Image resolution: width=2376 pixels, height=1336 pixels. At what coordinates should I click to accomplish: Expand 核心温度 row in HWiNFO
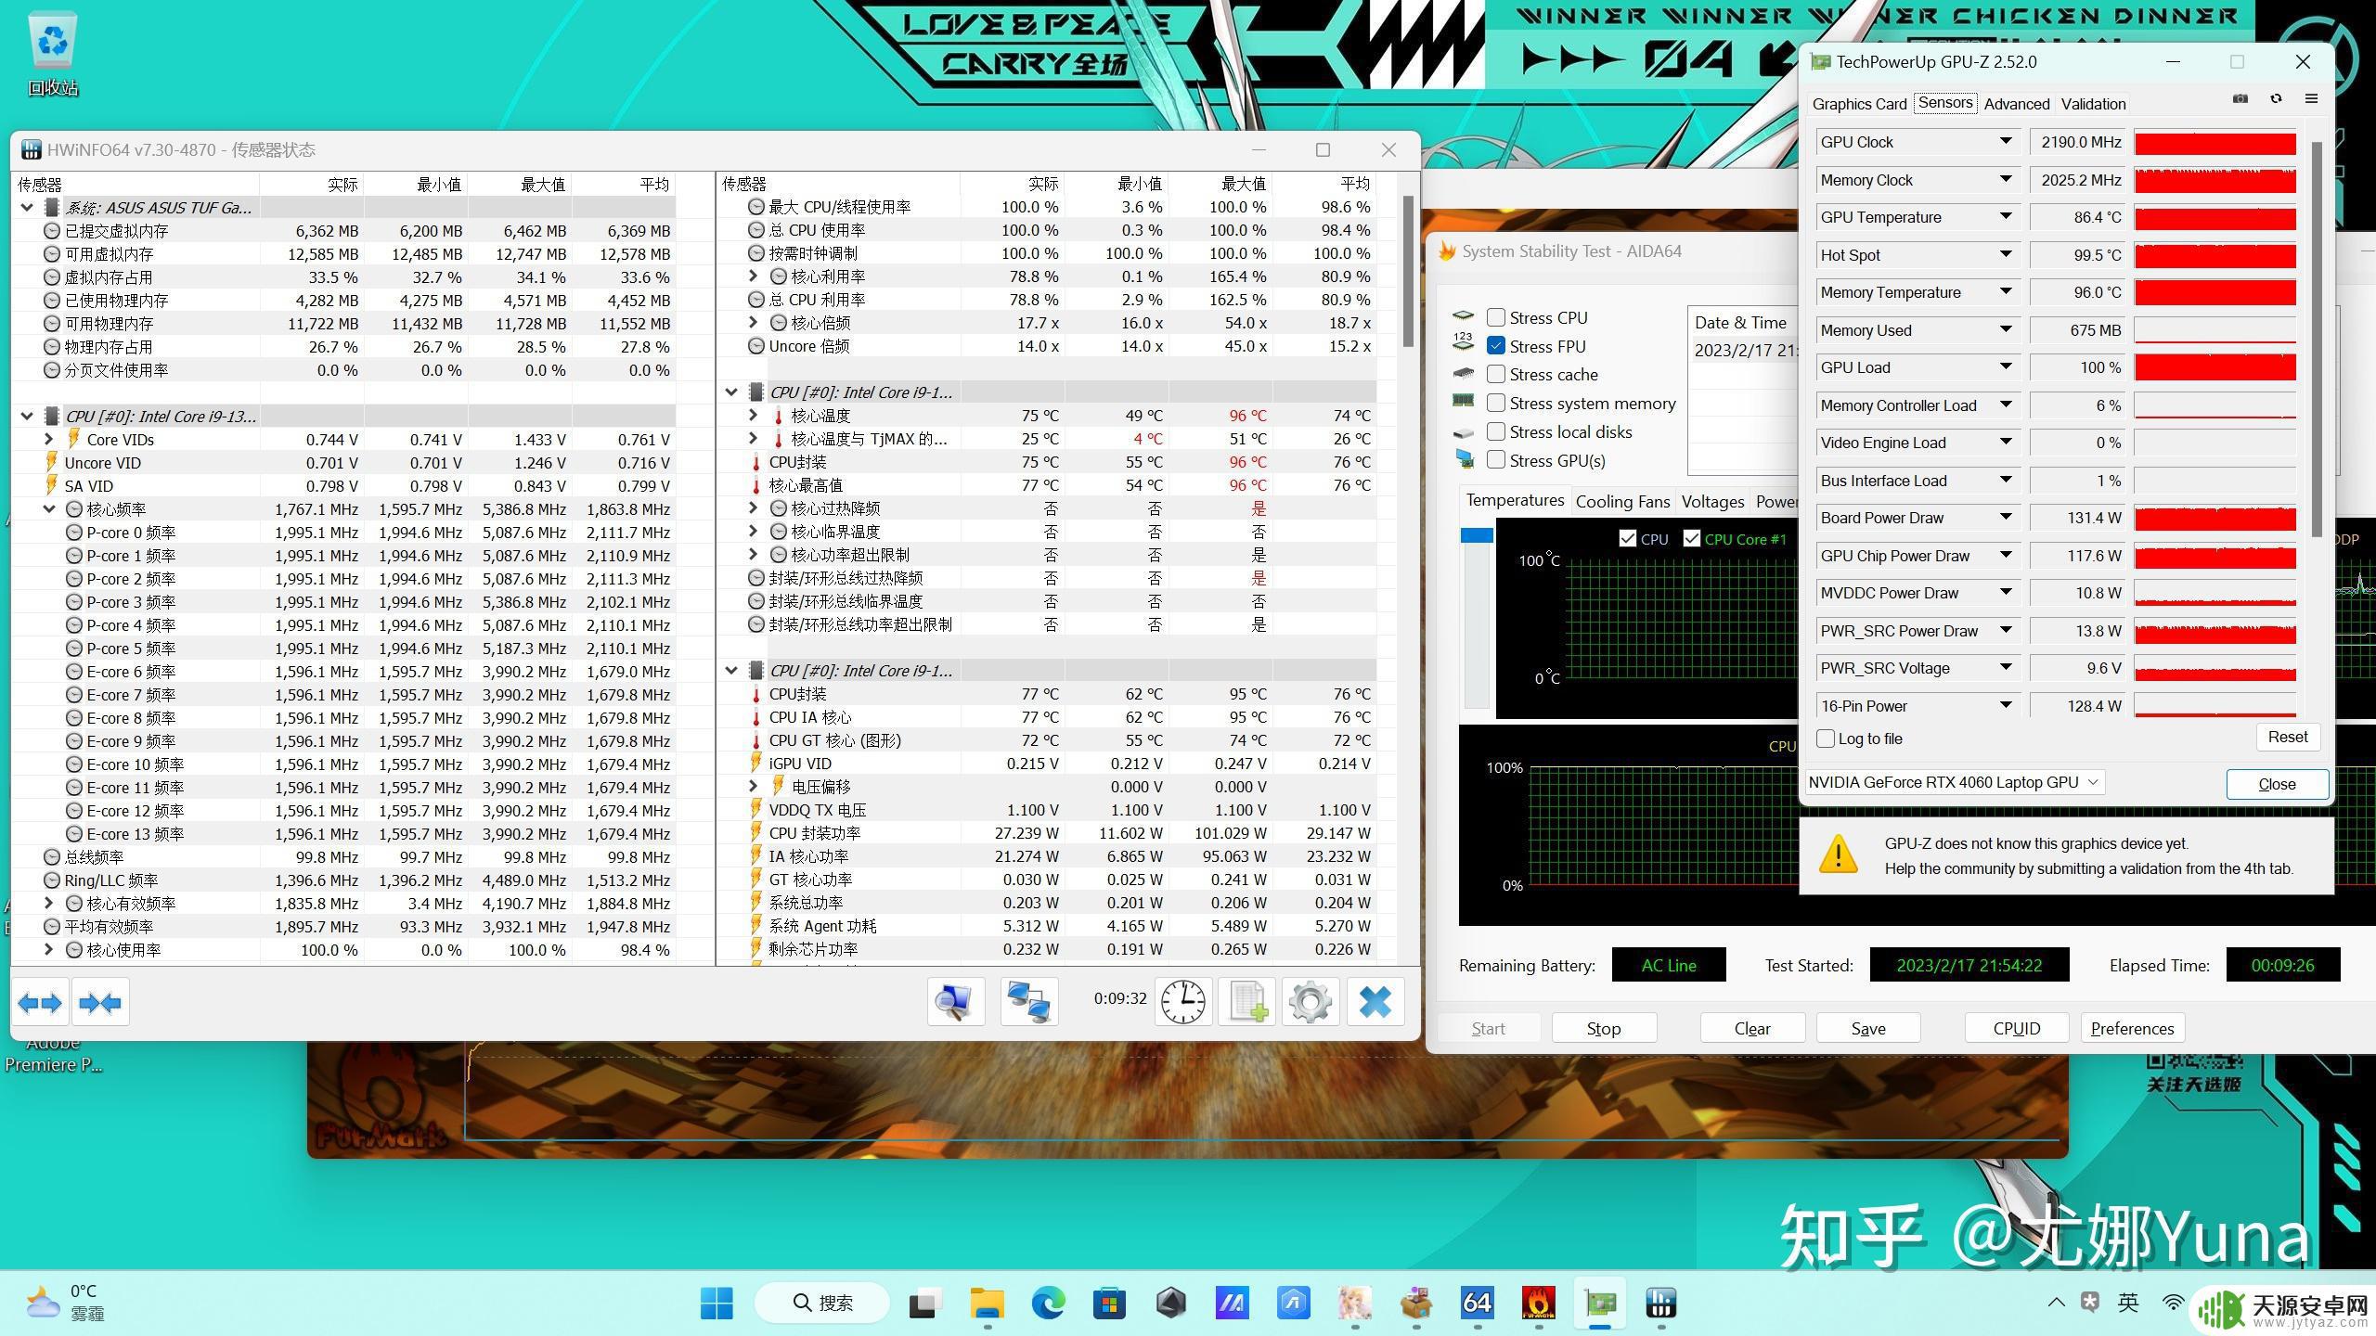tap(754, 415)
